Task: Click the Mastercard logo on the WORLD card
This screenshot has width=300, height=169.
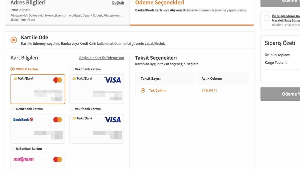Action: tap(57, 80)
